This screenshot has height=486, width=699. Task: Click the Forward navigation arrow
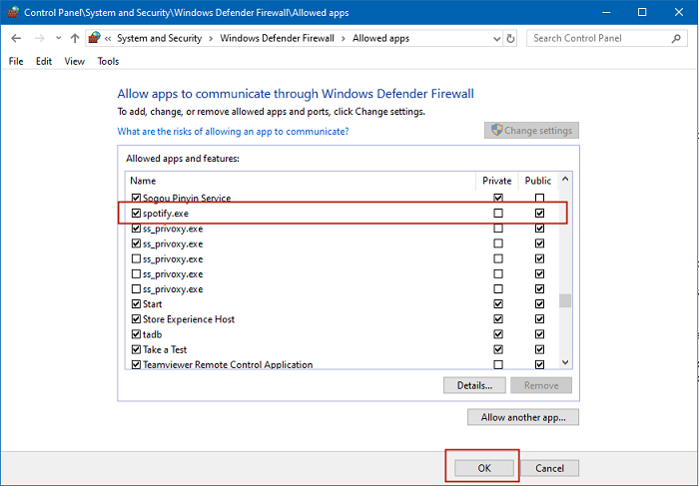[x=38, y=39]
